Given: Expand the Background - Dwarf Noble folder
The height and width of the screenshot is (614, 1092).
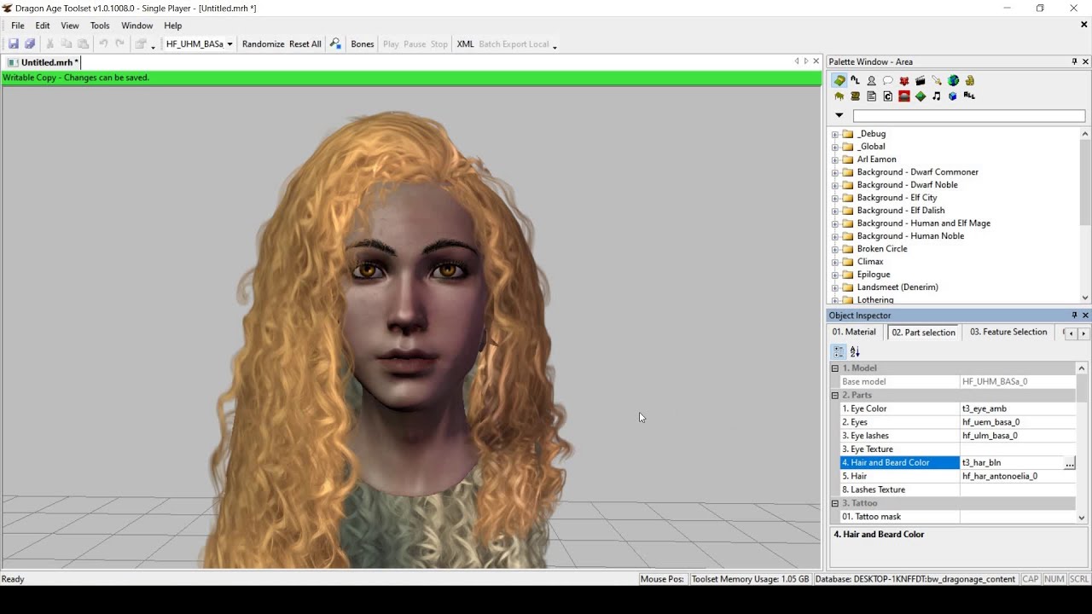Looking at the screenshot, I should point(835,185).
